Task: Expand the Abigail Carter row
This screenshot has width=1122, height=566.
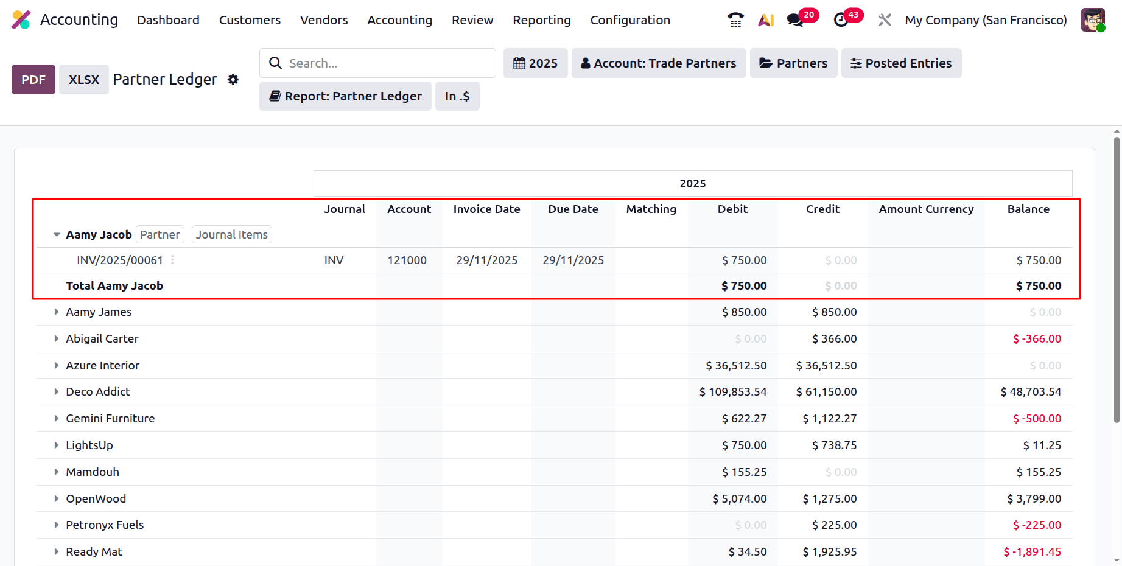Action: click(x=57, y=338)
